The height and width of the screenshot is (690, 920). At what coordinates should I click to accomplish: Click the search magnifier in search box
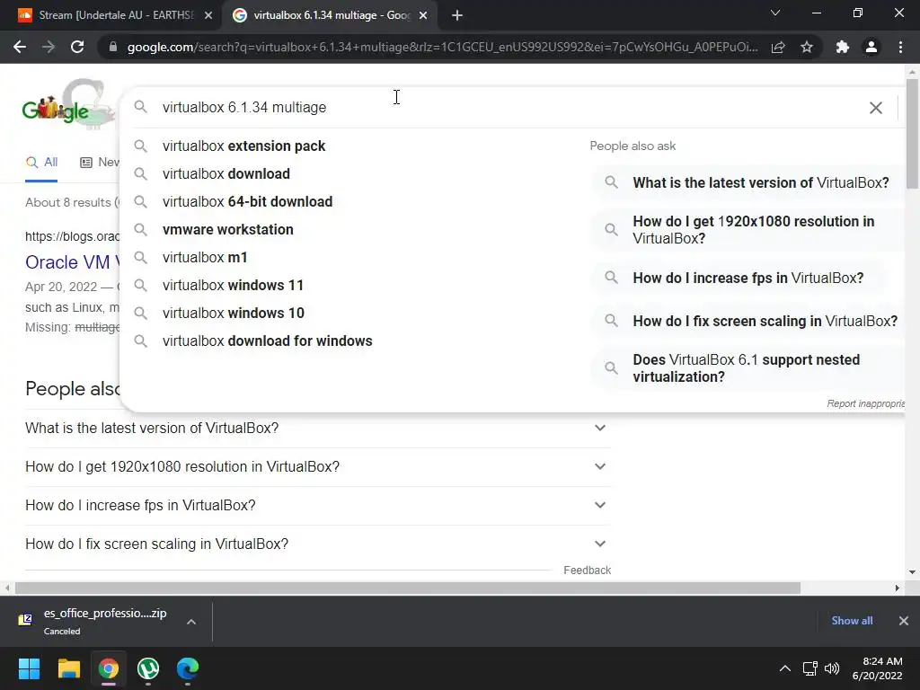coord(140,107)
